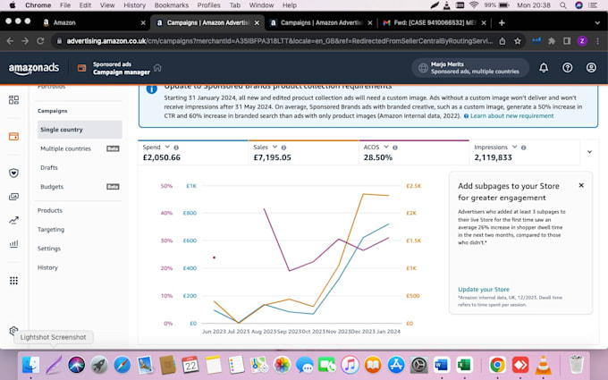Click Learn about new requirement link
The width and height of the screenshot is (608, 380).
point(511,116)
